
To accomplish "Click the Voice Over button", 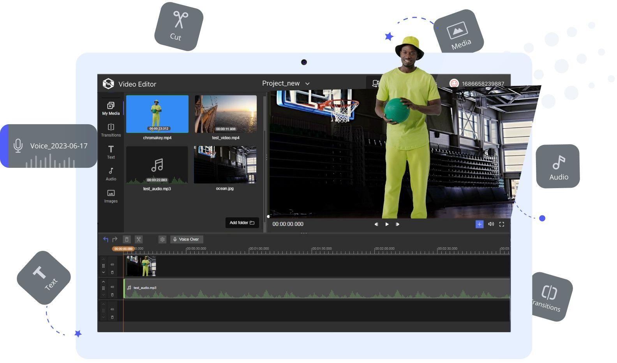I will 187,240.
